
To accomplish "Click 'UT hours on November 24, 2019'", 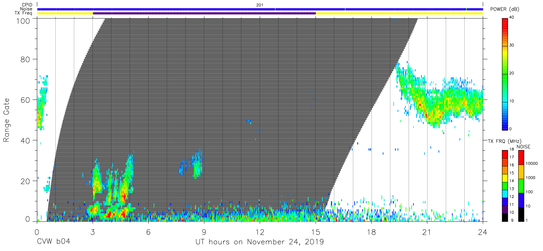I will (x=260, y=242).
